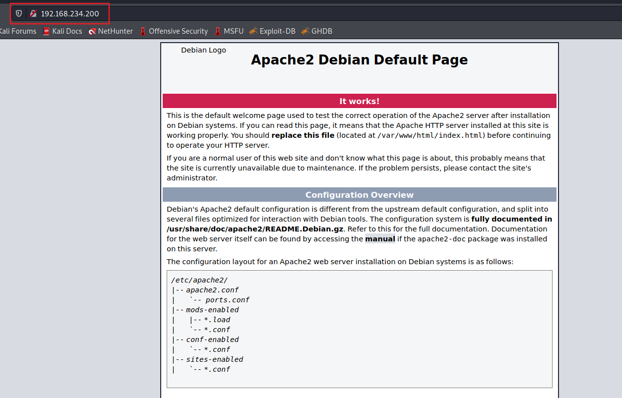Open the NetHunter bookmark
The image size is (622, 398).
pyautogui.click(x=111, y=31)
